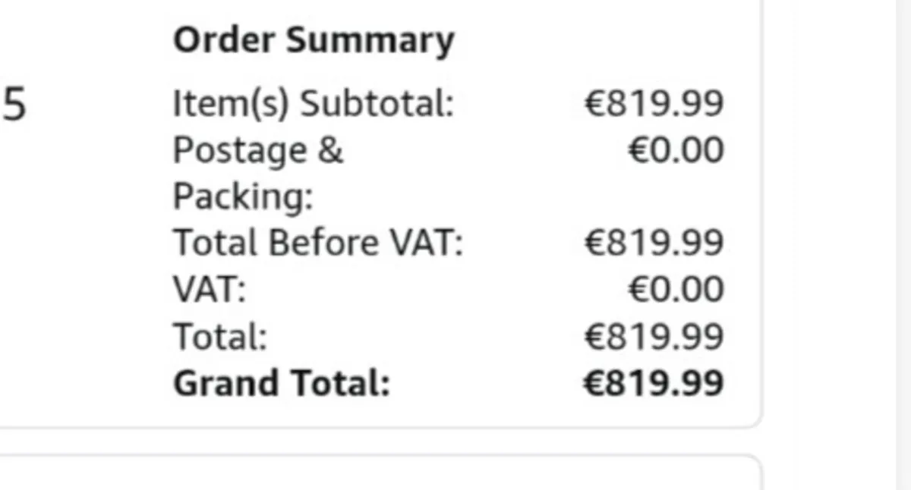The image size is (911, 490).
Task: Select the amount beside plain Total:
Action: pyautogui.click(x=654, y=336)
